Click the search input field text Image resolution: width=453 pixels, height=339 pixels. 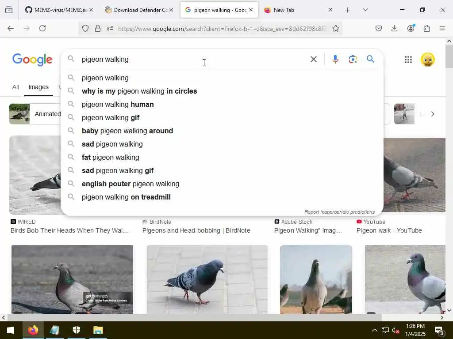tap(105, 60)
